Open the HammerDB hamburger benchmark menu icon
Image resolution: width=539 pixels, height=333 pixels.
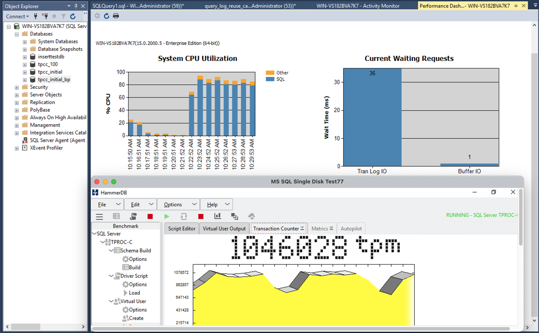(x=99, y=216)
